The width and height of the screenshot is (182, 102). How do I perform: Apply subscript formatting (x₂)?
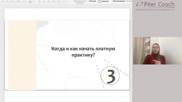pos(8,1)
